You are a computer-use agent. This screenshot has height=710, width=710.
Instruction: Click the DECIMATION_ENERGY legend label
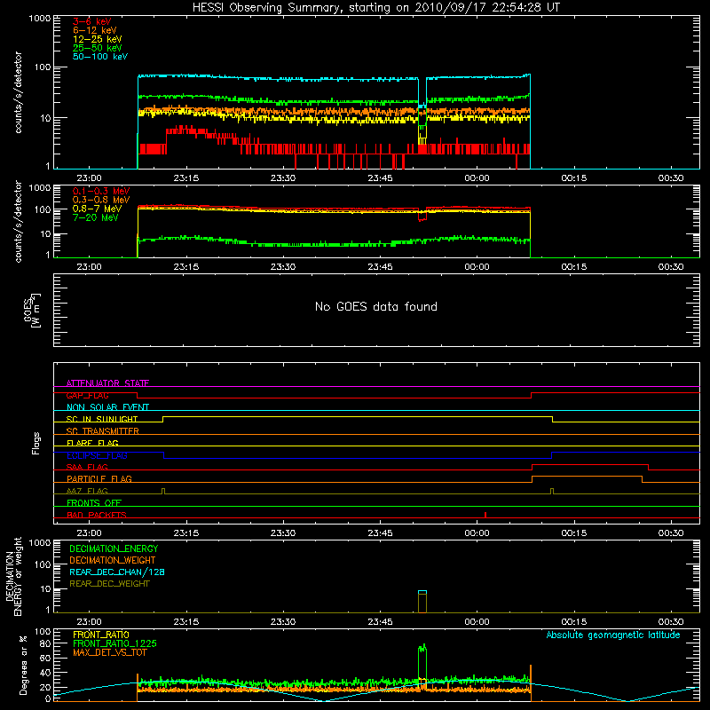[114, 548]
